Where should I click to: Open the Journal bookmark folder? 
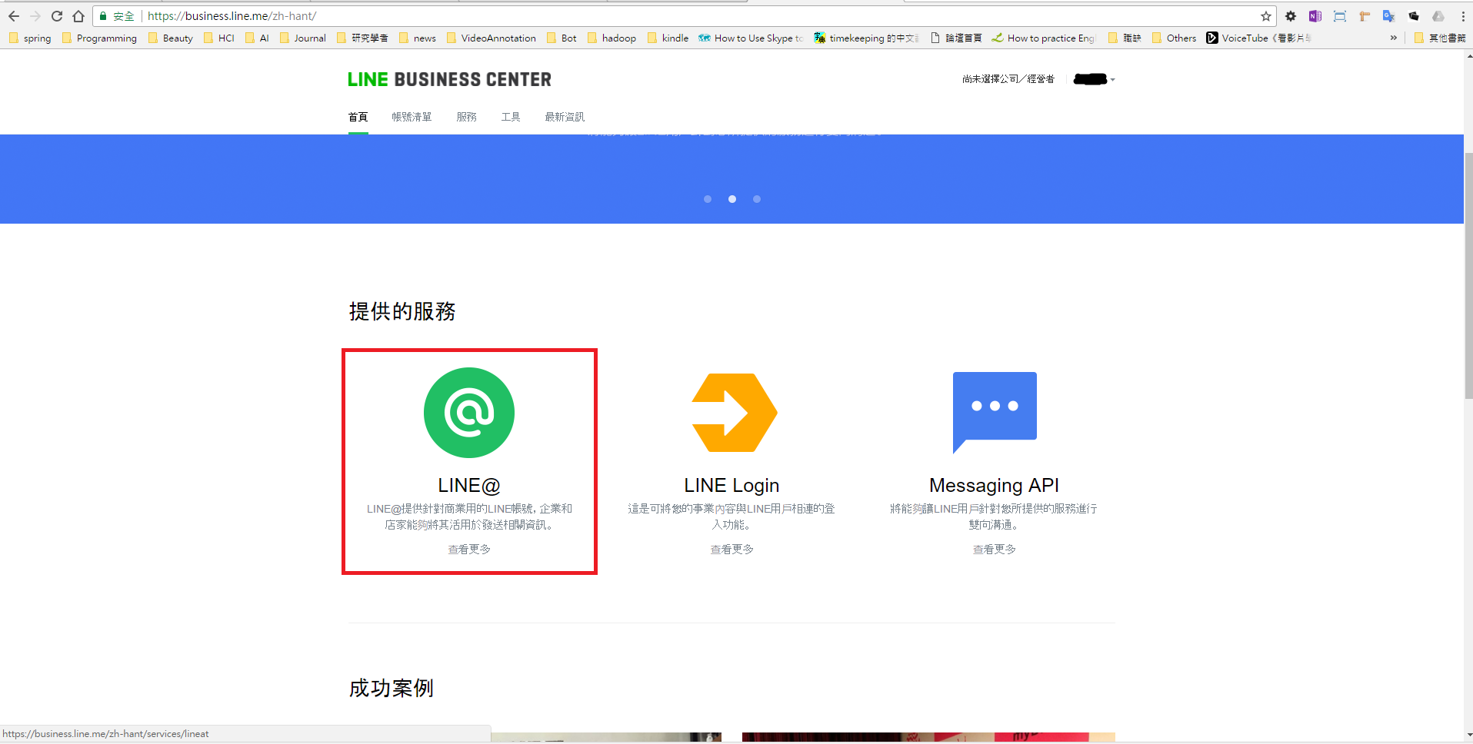click(302, 38)
